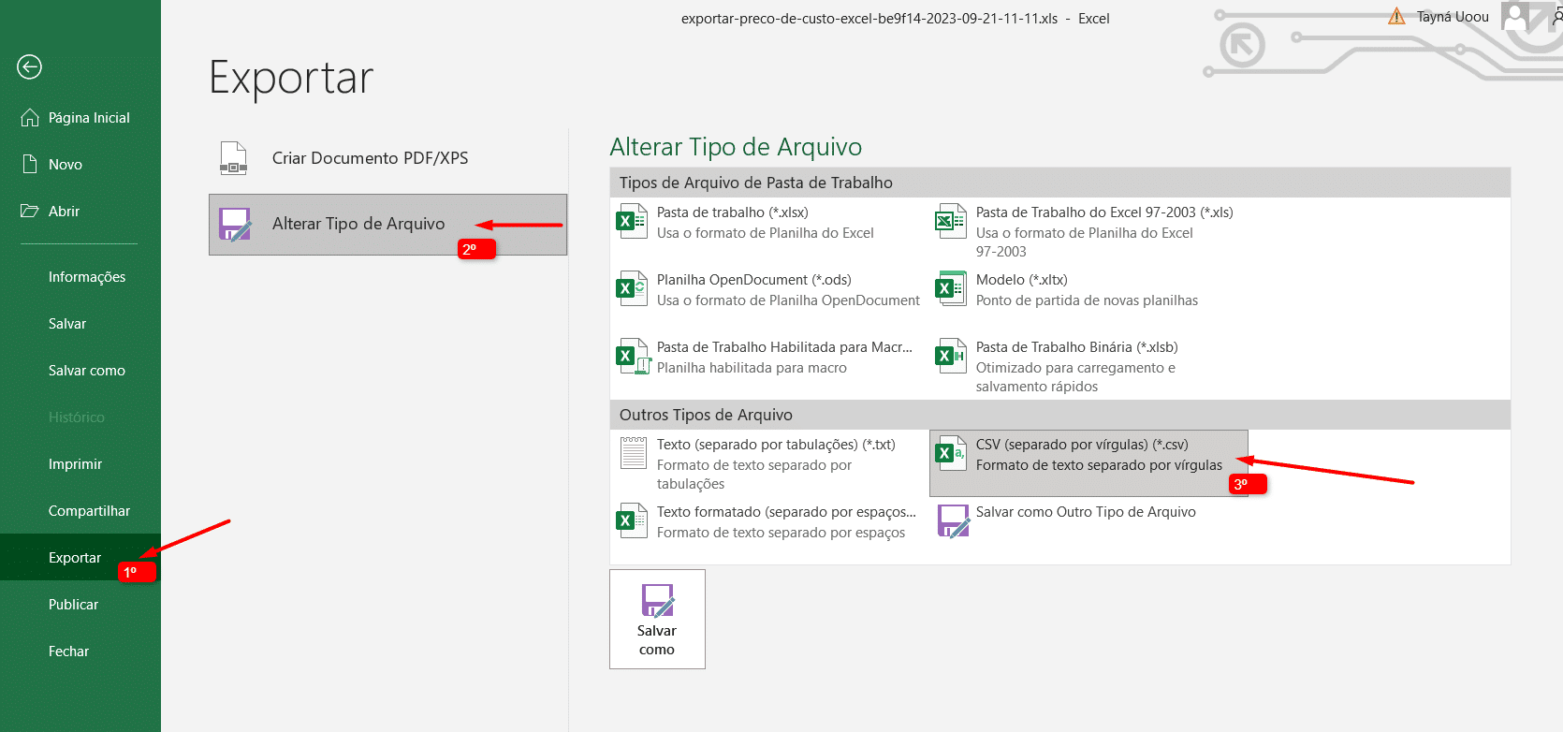This screenshot has width=1563, height=732.
Task: Click the account name Tayná Uoou
Action: pyautogui.click(x=1453, y=17)
